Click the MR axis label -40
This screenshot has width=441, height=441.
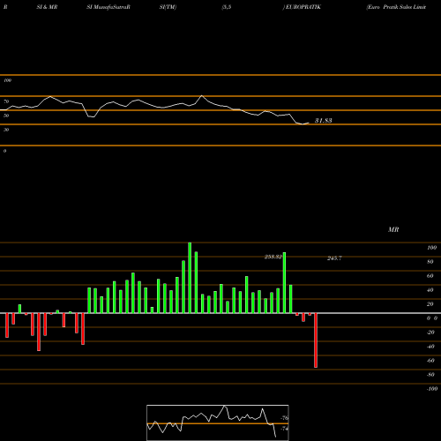pos(430,347)
